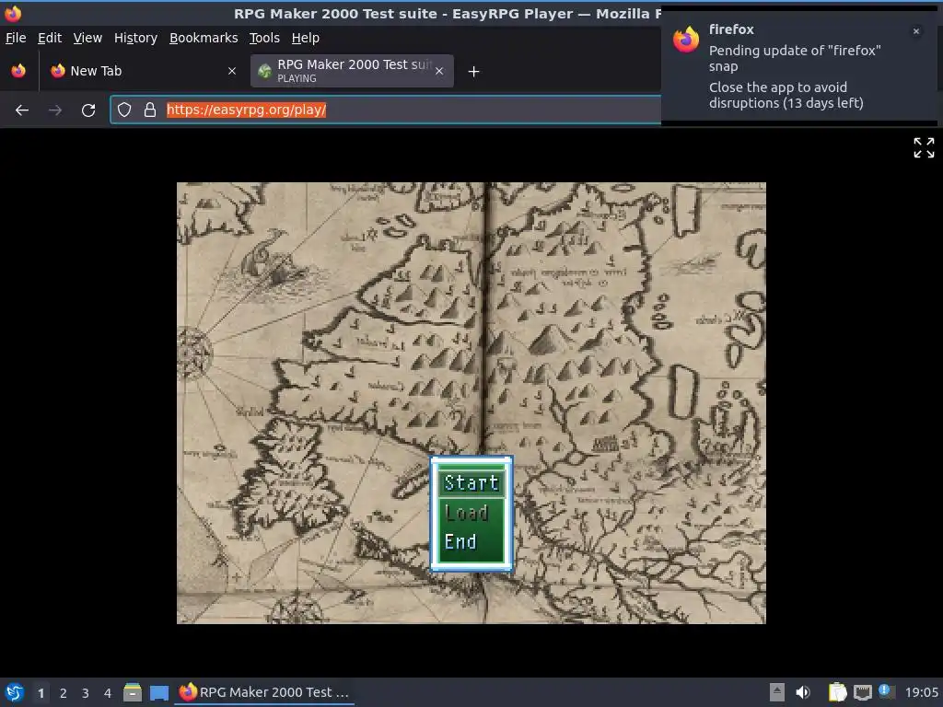943x707 pixels.
Task: Open the Bookmarks menu
Action: pyautogui.click(x=204, y=38)
